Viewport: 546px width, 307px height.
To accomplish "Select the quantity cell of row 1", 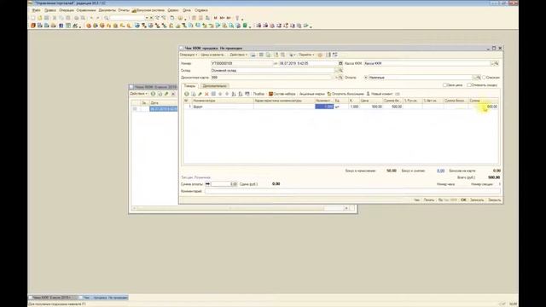I will 324,107.
